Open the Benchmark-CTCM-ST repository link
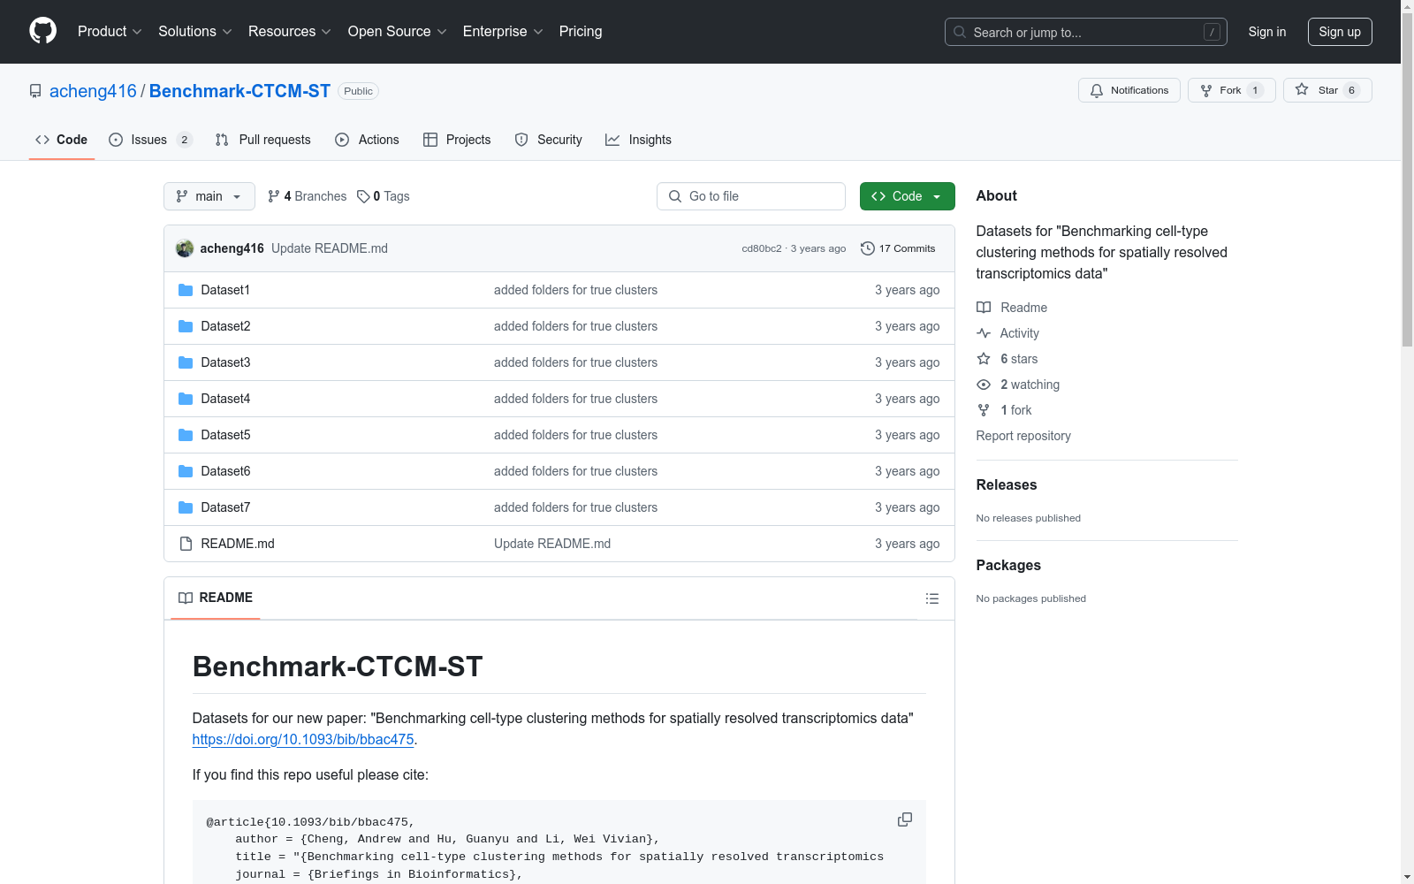This screenshot has width=1414, height=884. pos(239,91)
